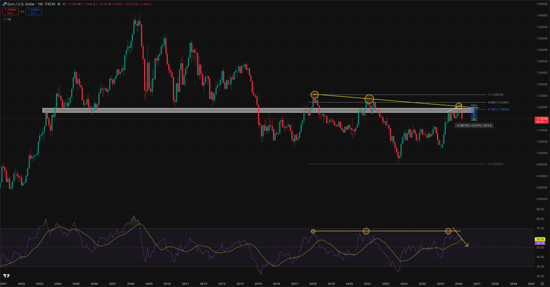Viewport: 550px width, 287px height.
Task: Select the blue price range measurement box
Action: coord(474,113)
